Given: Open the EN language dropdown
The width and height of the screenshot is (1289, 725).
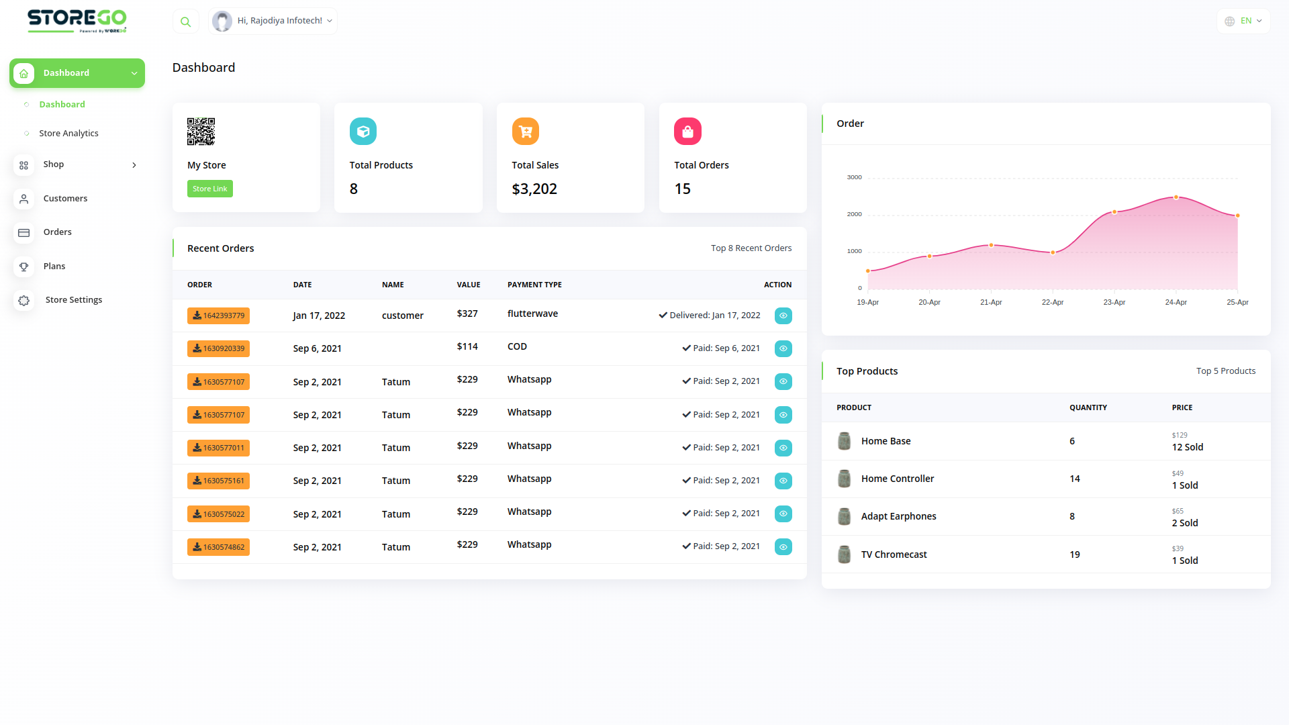Looking at the screenshot, I should pyautogui.click(x=1243, y=21).
